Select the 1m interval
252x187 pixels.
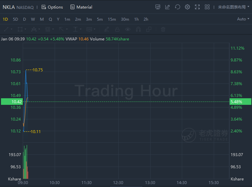[67, 19]
